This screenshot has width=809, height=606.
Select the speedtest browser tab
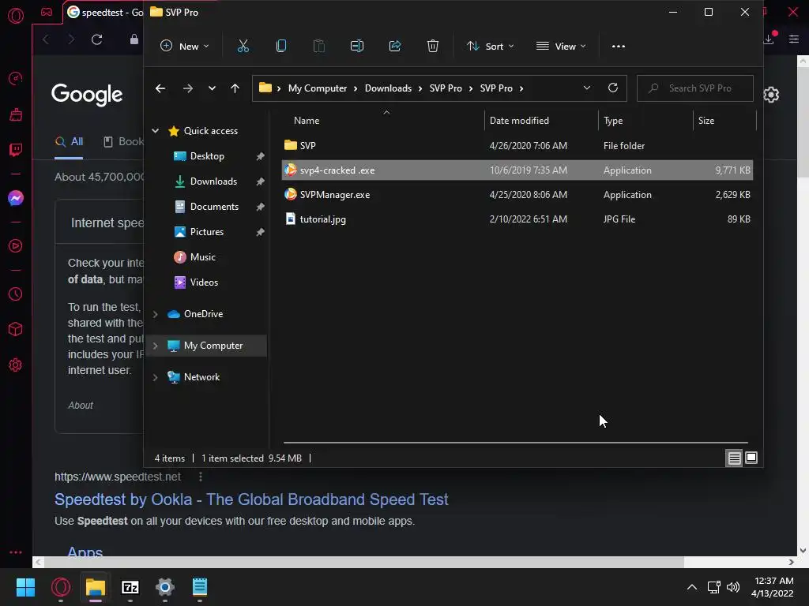(105, 13)
